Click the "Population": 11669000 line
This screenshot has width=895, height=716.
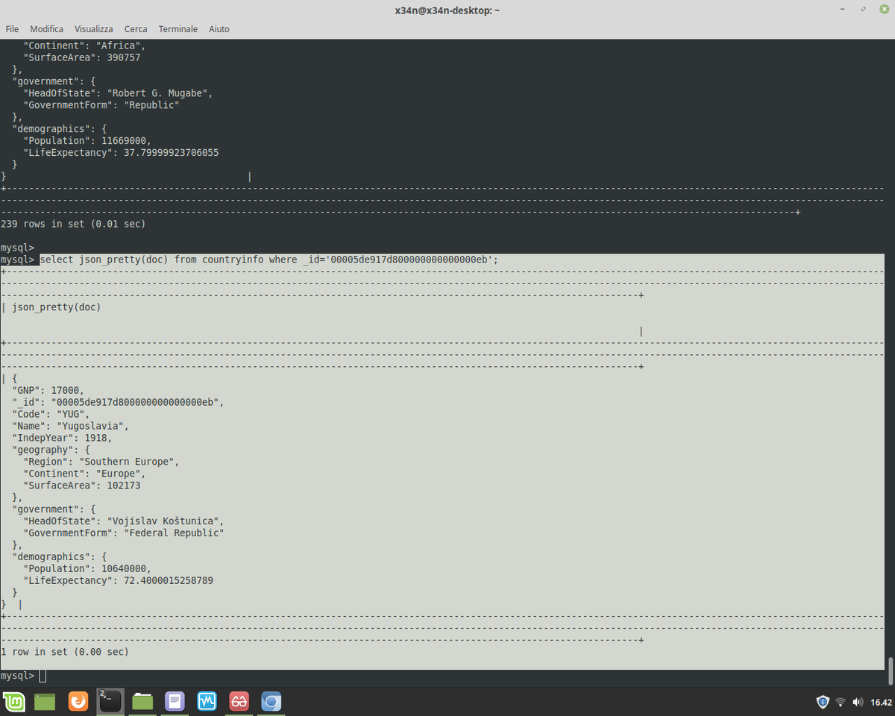[87, 141]
